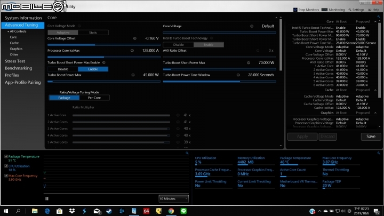Launch Microsoft Edge from the taskbar
Screen dimensions: 384x216
[47, 211]
